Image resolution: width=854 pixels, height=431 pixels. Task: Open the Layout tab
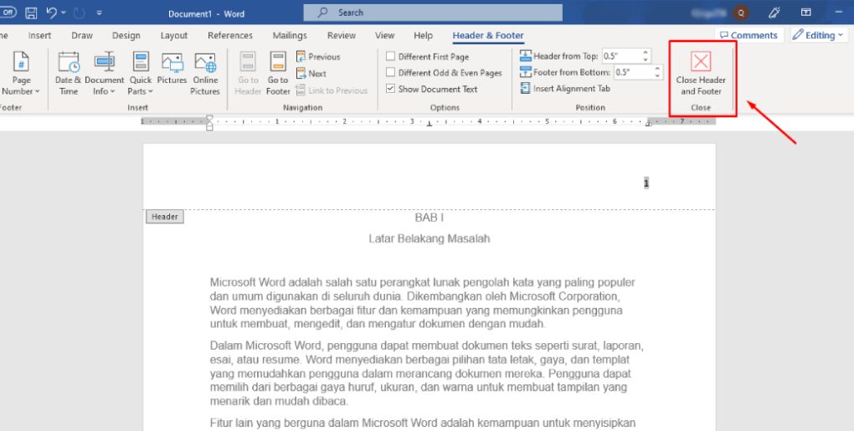(x=174, y=35)
